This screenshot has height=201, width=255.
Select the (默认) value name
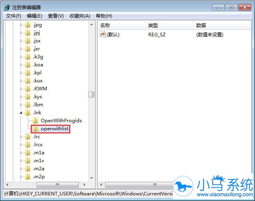[x=113, y=34]
